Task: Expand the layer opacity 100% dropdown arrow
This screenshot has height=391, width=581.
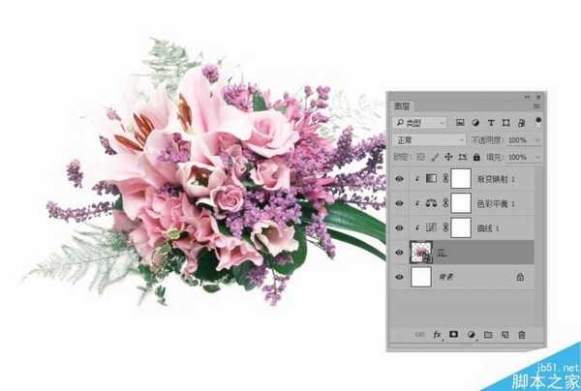Action: pyautogui.click(x=537, y=140)
